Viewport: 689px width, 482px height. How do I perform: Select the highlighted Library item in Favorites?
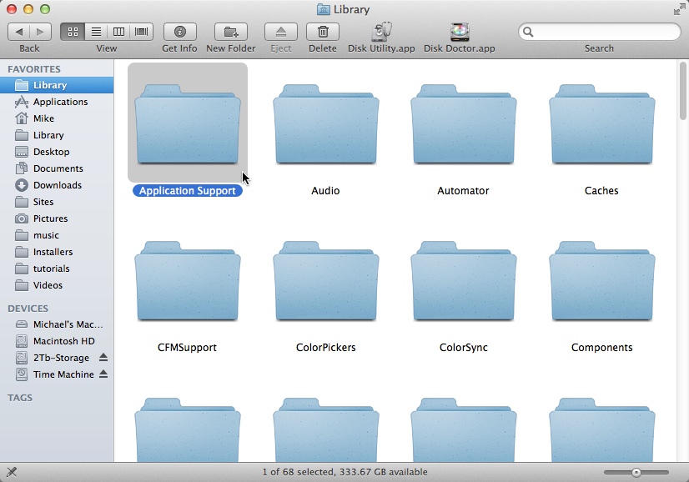click(57, 85)
